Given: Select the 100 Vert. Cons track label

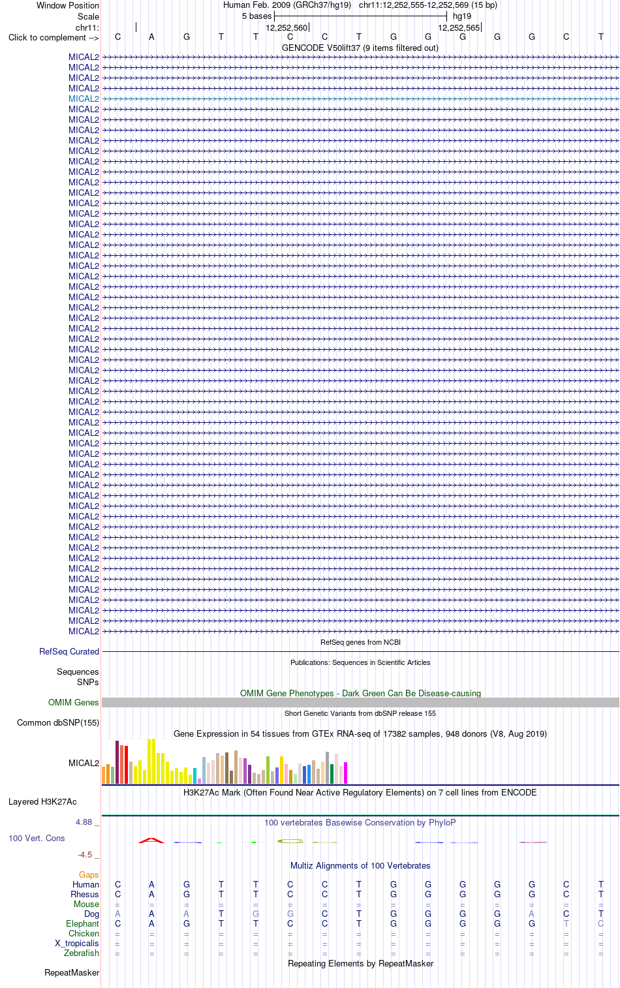Looking at the screenshot, I should click(x=37, y=838).
